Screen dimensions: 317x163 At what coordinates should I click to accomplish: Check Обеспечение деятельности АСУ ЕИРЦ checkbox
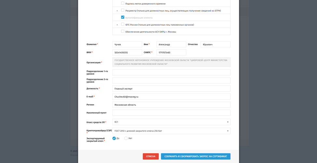[x=123, y=31]
